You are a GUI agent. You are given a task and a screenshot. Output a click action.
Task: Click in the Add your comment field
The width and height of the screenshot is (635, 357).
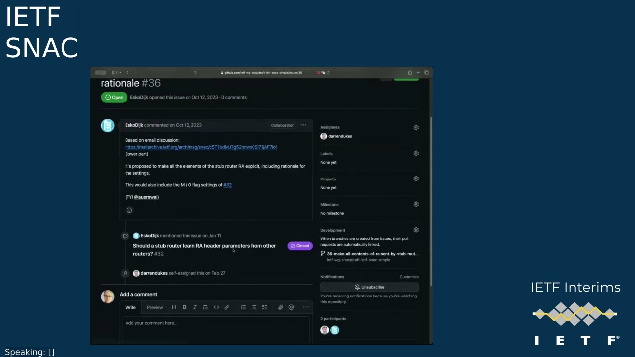(x=216, y=329)
